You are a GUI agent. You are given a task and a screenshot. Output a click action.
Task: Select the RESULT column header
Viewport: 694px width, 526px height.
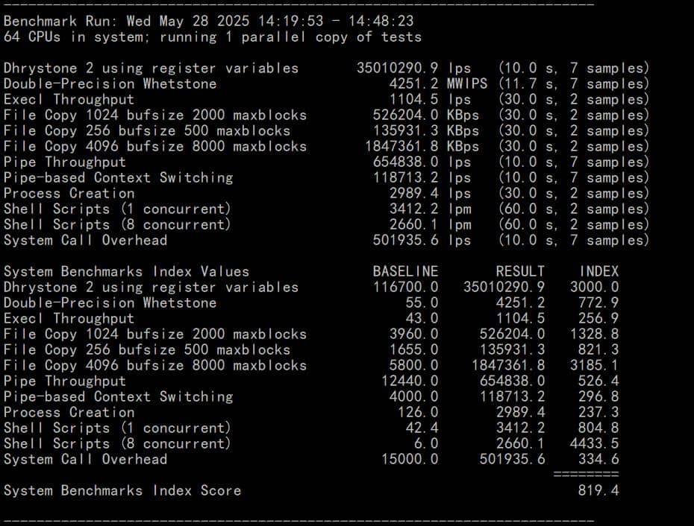click(x=520, y=271)
